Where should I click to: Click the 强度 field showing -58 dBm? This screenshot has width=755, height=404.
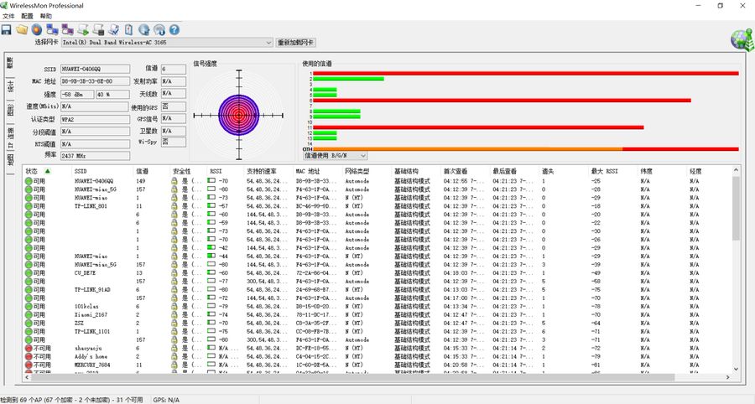tap(77, 94)
